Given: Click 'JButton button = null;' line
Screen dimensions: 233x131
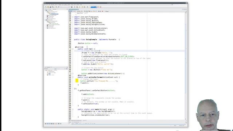Looking at the screenshot, I should [x=88, y=43].
